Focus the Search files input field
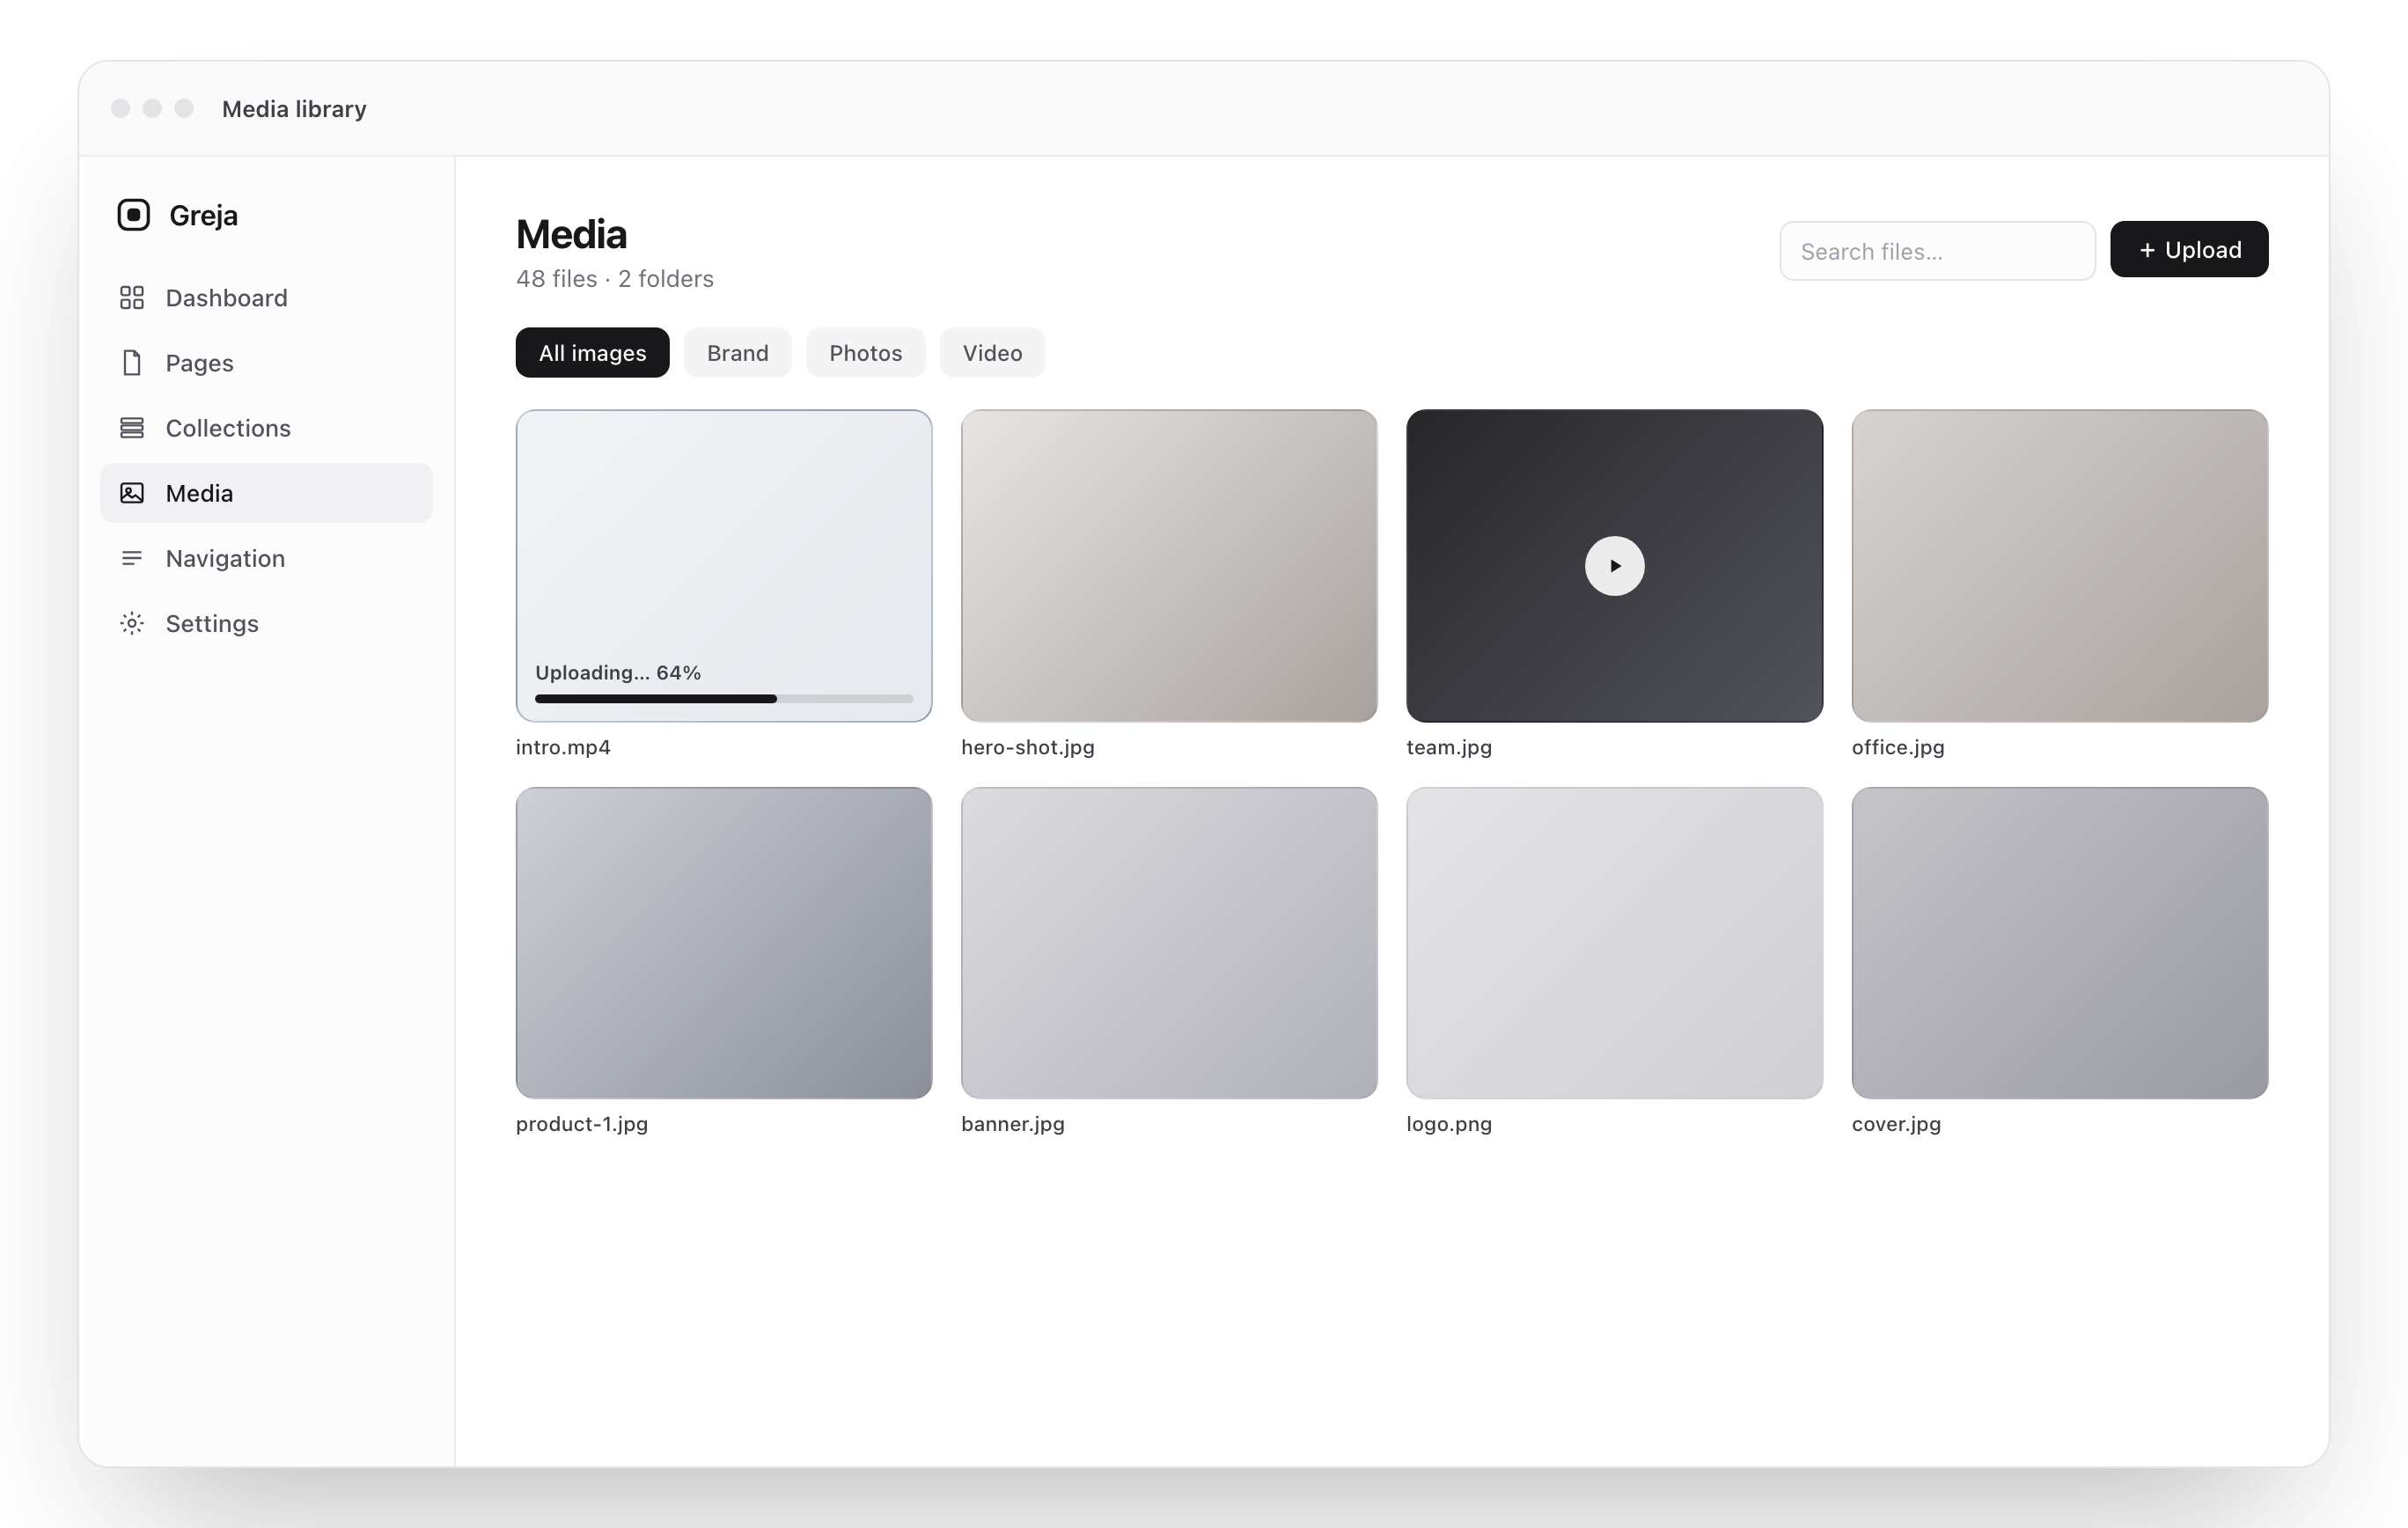Viewport: 2408px width, 1528px height. click(1937, 251)
